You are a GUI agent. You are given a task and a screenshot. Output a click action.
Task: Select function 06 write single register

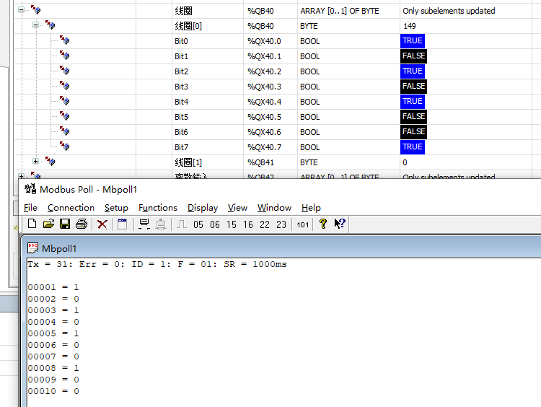tap(215, 224)
